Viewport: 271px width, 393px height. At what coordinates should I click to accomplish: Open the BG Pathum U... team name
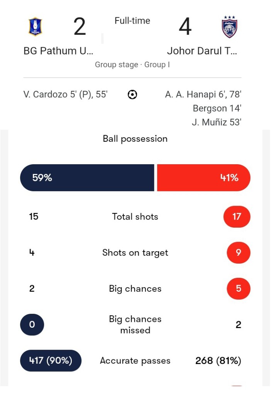[x=58, y=51]
